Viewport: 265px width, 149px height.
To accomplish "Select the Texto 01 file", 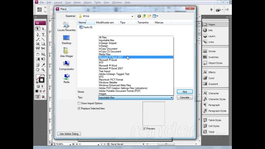I will [86, 27].
